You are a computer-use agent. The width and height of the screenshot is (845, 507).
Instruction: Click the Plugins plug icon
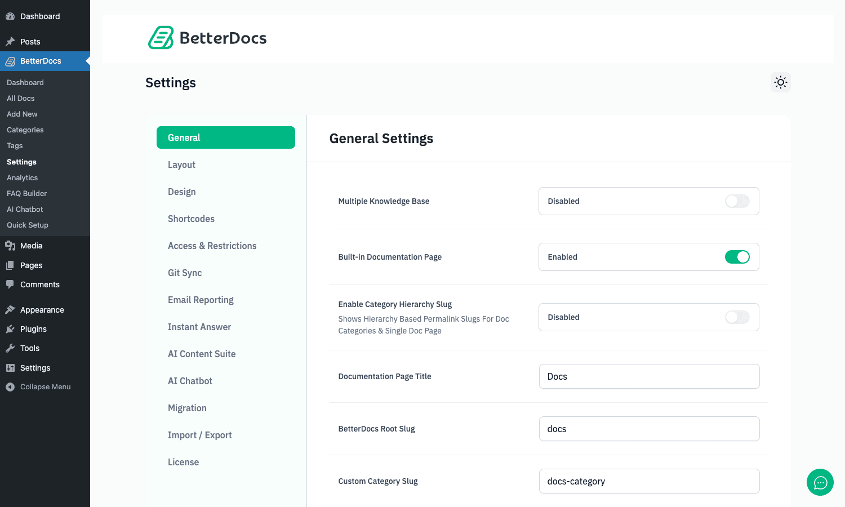tap(10, 329)
